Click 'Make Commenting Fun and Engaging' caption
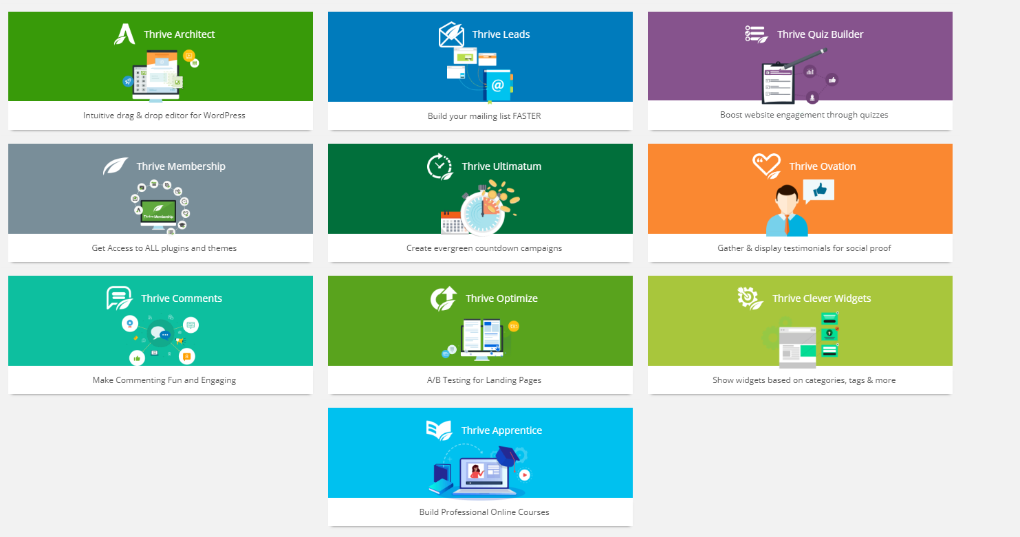 tap(164, 380)
